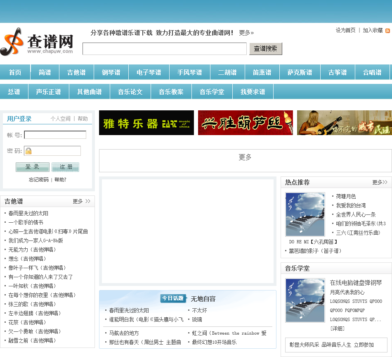
Task: Open 简谱 nav tab
Action: [45, 72]
